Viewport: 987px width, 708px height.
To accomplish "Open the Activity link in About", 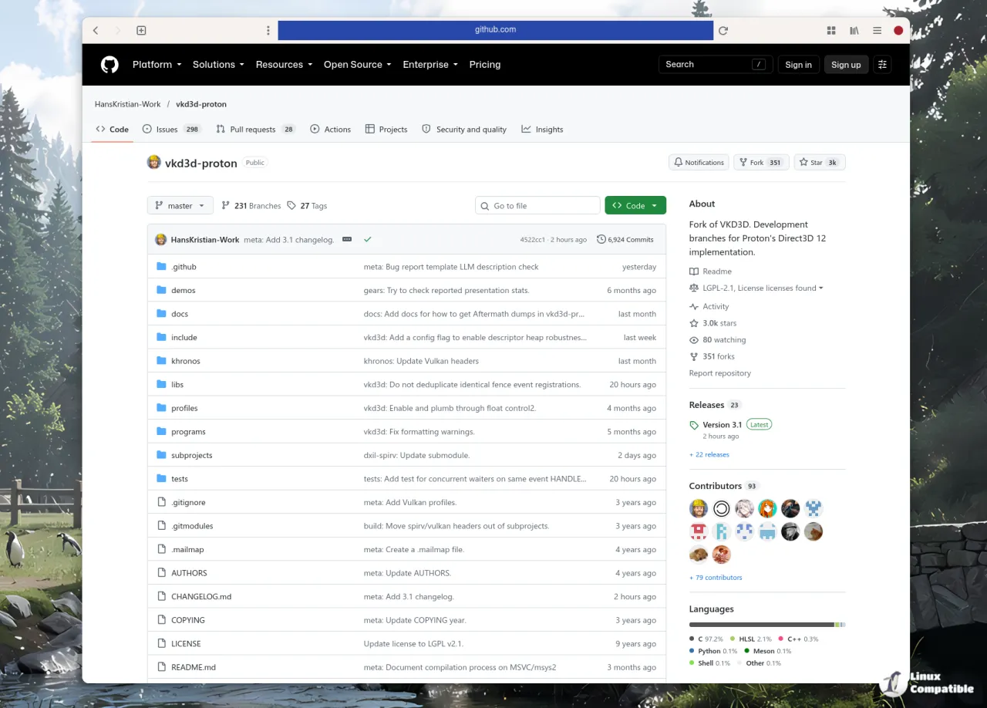I will point(709,306).
